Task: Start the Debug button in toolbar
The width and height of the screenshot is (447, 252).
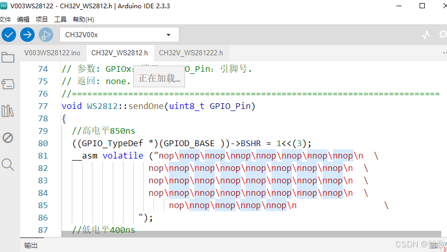Action: coord(46,35)
